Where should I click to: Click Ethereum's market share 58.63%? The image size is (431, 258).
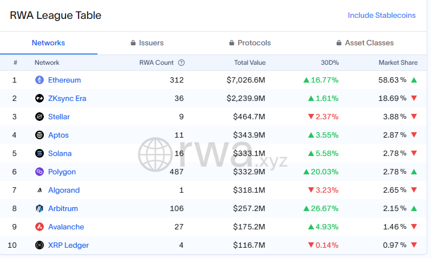click(x=392, y=80)
